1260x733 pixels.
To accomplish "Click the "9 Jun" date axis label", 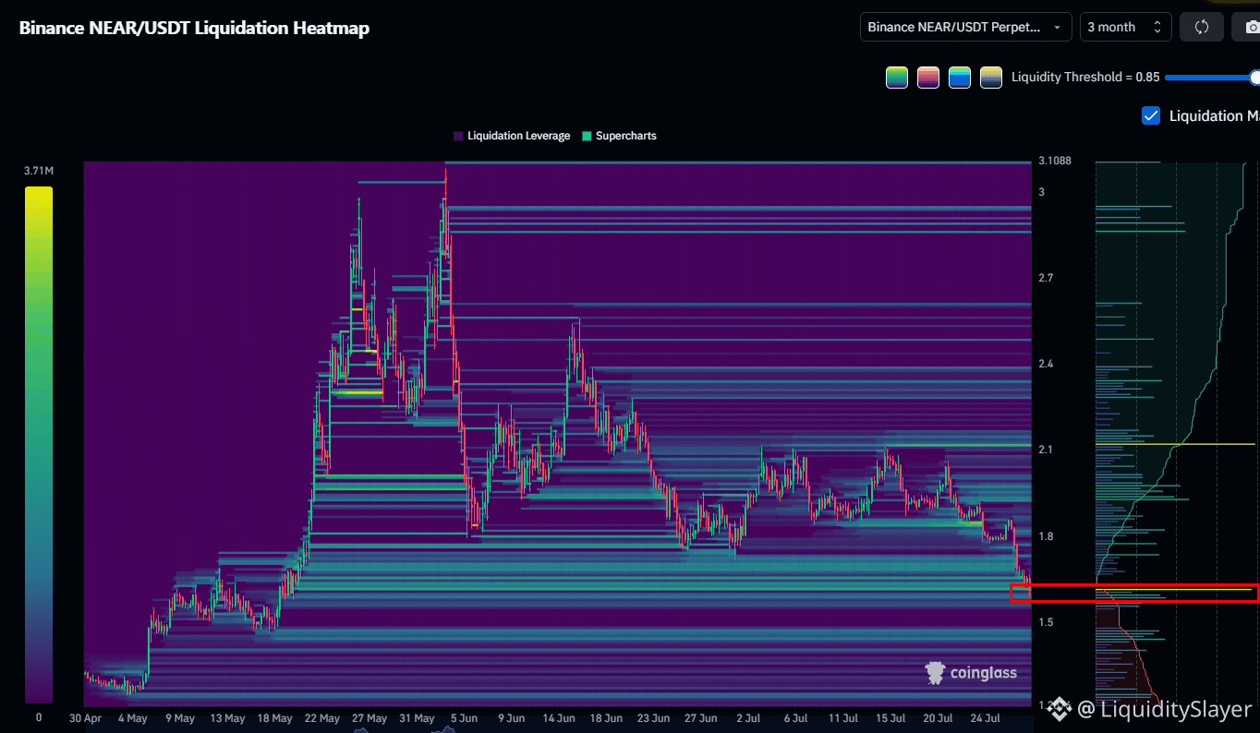I will pos(511,718).
